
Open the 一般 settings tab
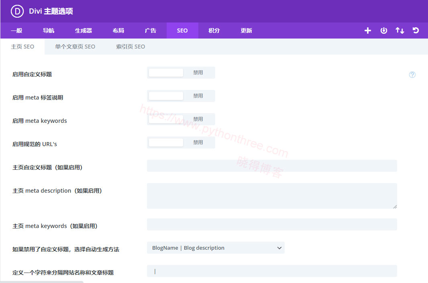(16, 31)
